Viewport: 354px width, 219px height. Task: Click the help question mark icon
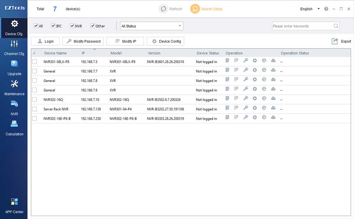[x=326, y=9]
